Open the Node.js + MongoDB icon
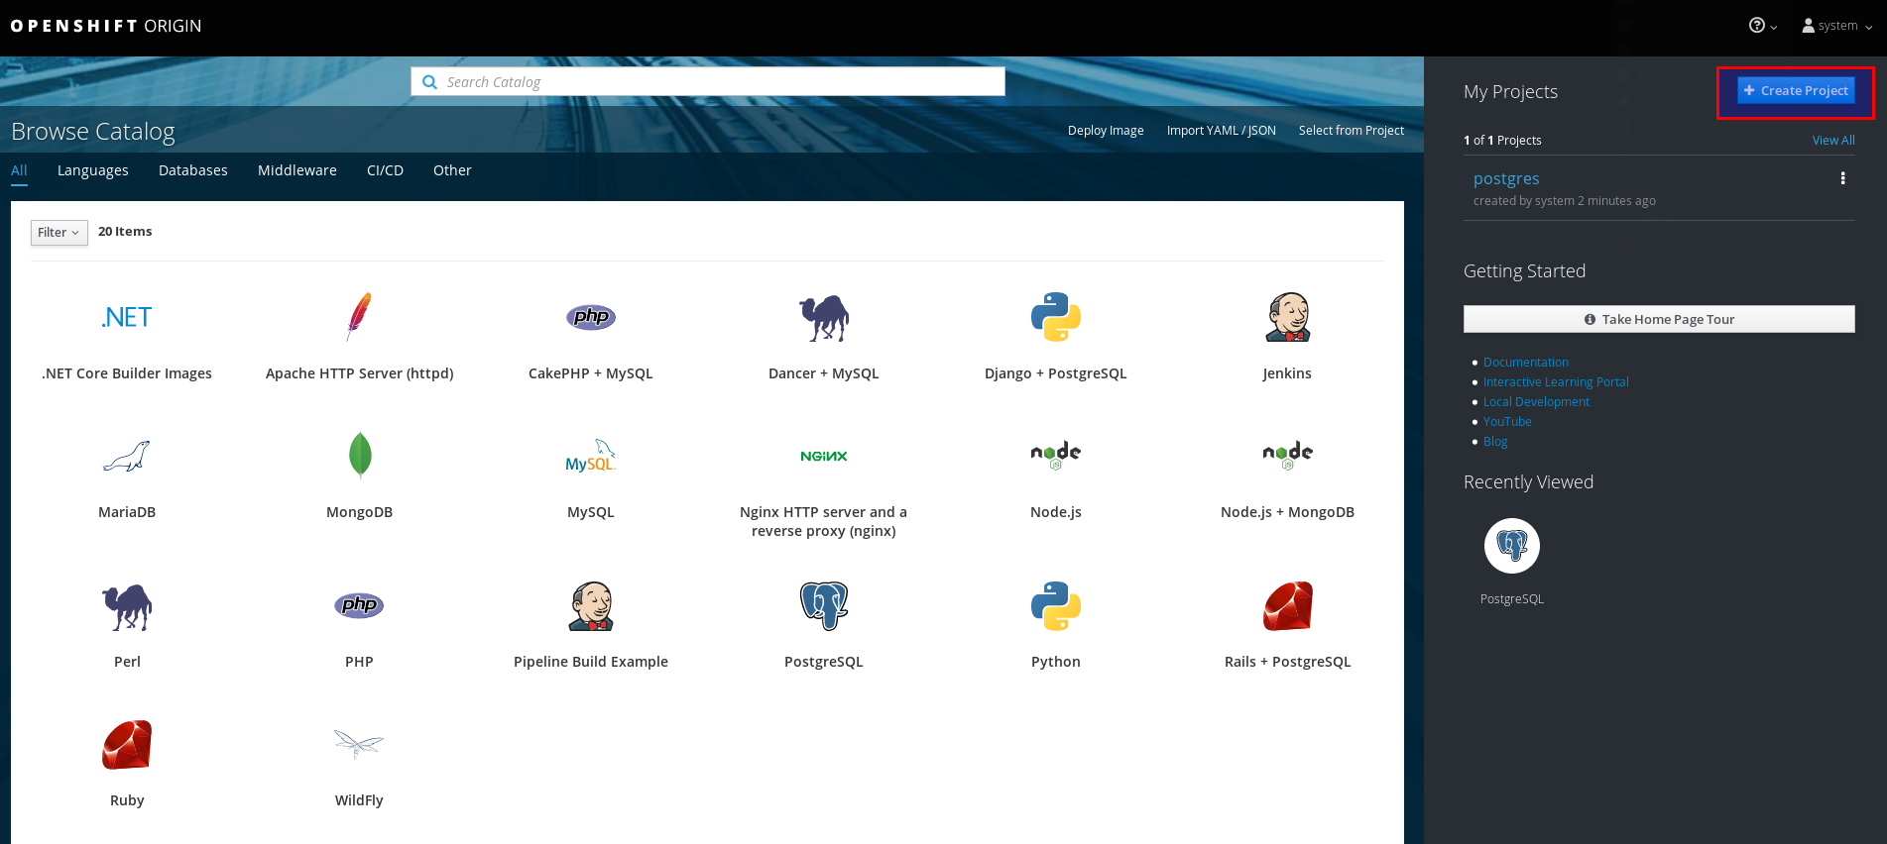 click(x=1288, y=456)
